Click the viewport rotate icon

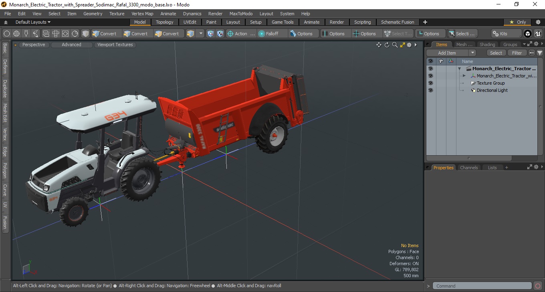(x=387, y=45)
